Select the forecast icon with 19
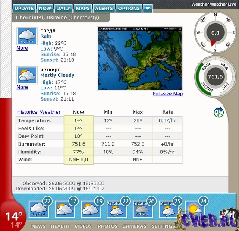Screen dimensions: 239x231 click(91, 209)
